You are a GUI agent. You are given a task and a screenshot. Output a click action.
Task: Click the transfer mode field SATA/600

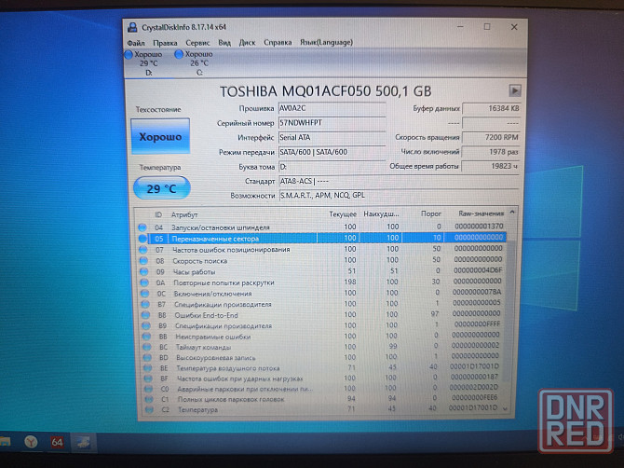[332, 152]
